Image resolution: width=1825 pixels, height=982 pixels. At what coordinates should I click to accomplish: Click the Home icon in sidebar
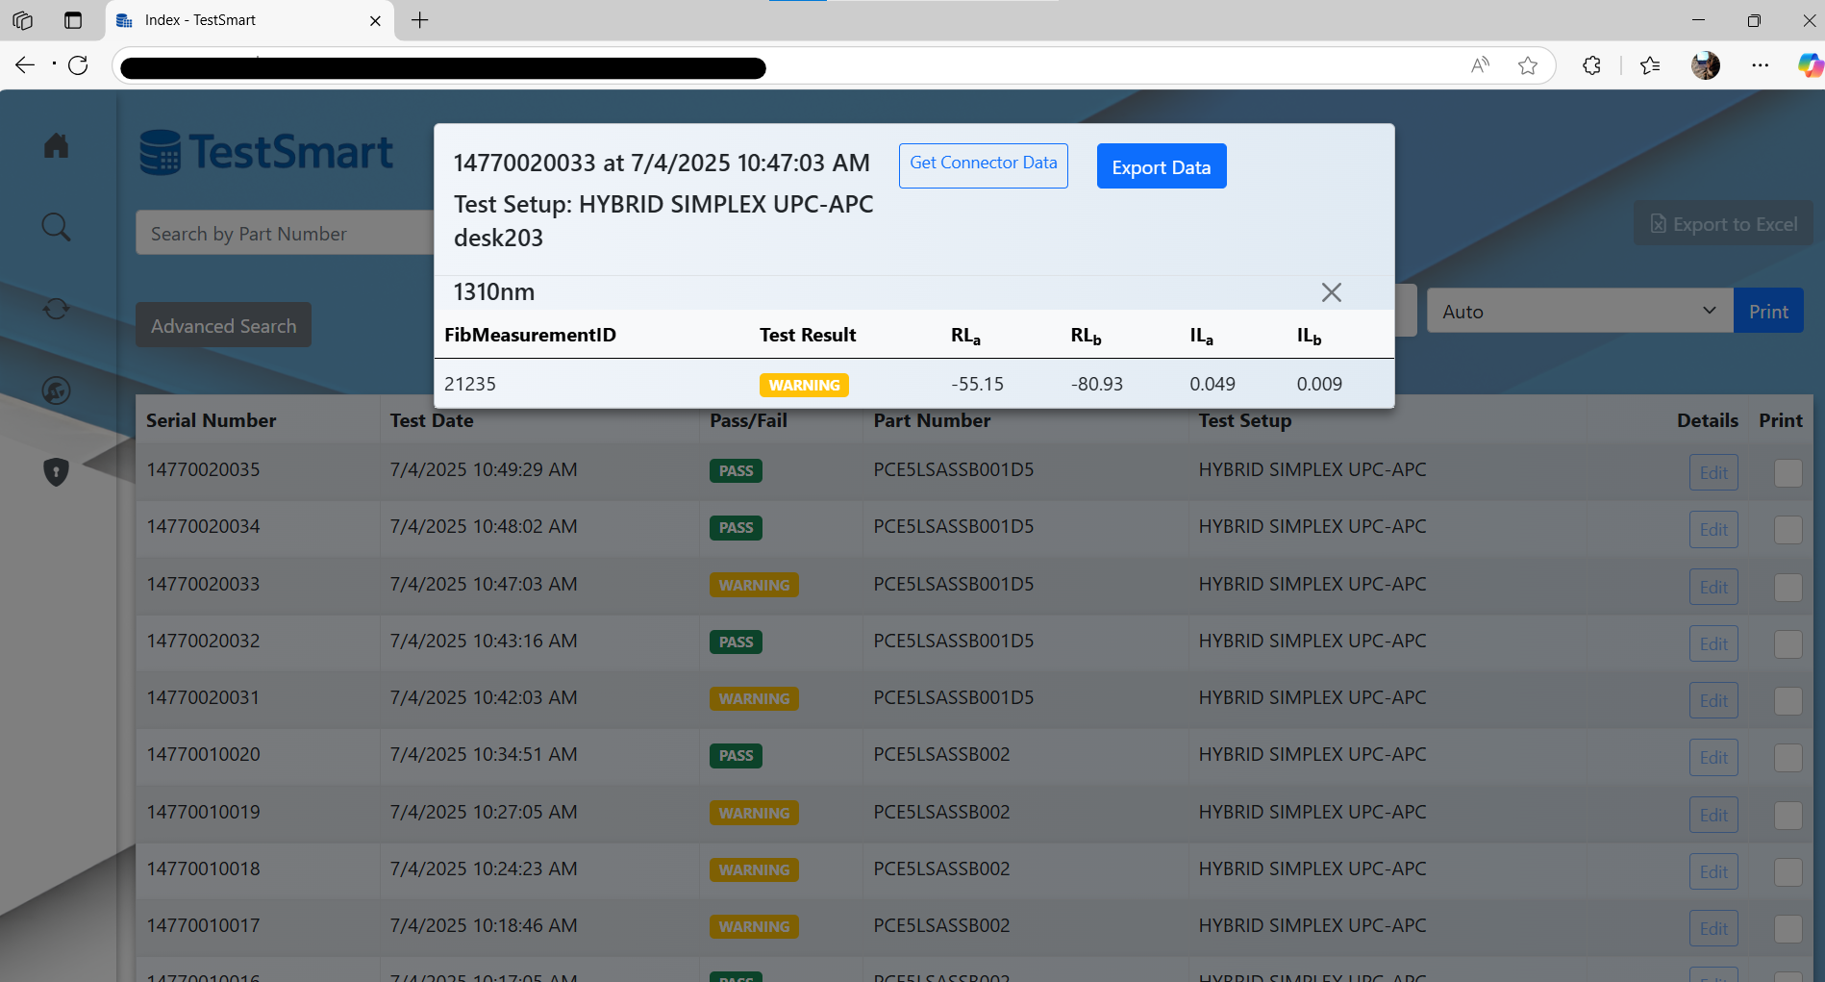coord(56,145)
